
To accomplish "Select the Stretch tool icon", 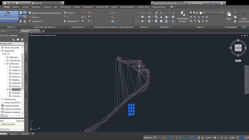I will pyautogui.click(x=156, y=21).
